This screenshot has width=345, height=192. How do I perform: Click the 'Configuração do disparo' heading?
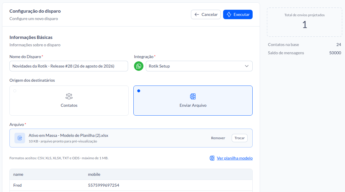click(x=35, y=11)
